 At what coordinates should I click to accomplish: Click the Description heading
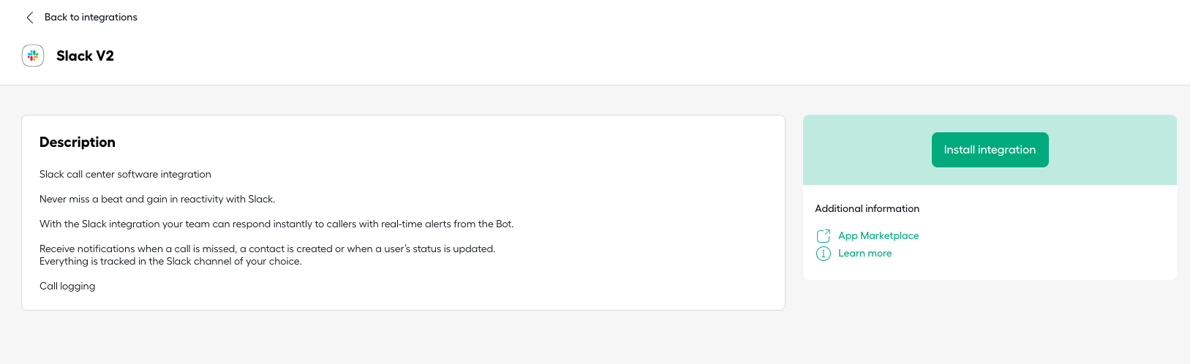(x=78, y=142)
